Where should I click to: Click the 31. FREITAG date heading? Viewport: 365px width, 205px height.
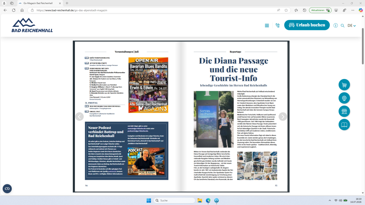(x=91, y=103)
